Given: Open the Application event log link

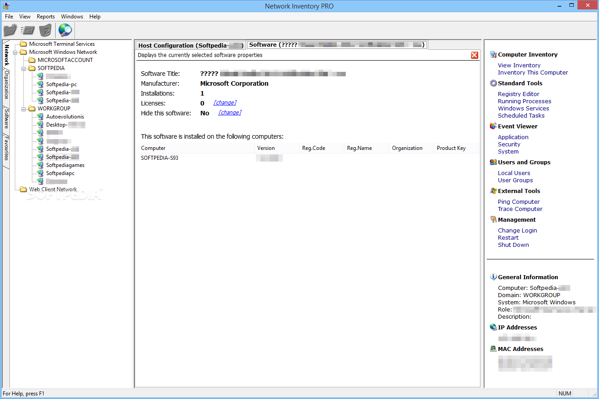Looking at the screenshot, I should (x=513, y=137).
